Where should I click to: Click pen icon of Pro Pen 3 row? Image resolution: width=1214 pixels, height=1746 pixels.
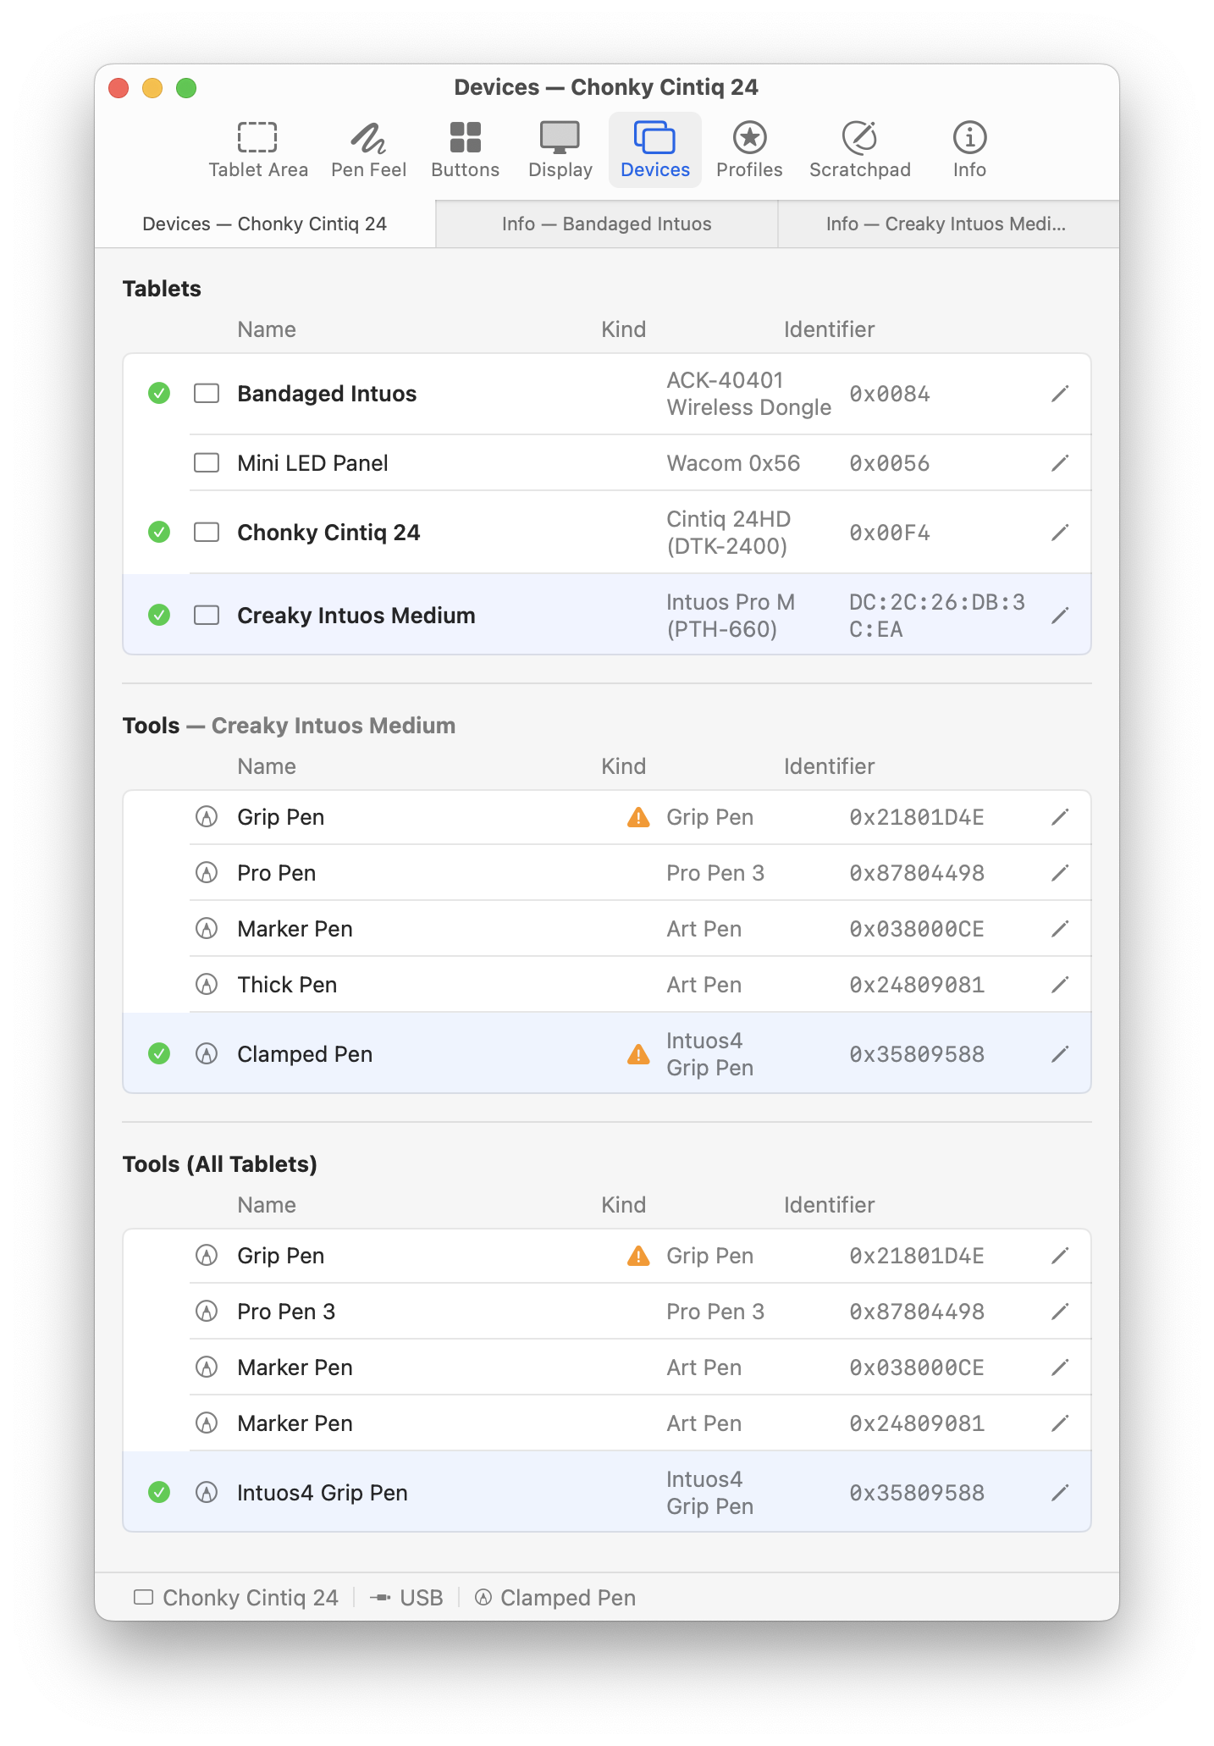(x=207, y=1312)
